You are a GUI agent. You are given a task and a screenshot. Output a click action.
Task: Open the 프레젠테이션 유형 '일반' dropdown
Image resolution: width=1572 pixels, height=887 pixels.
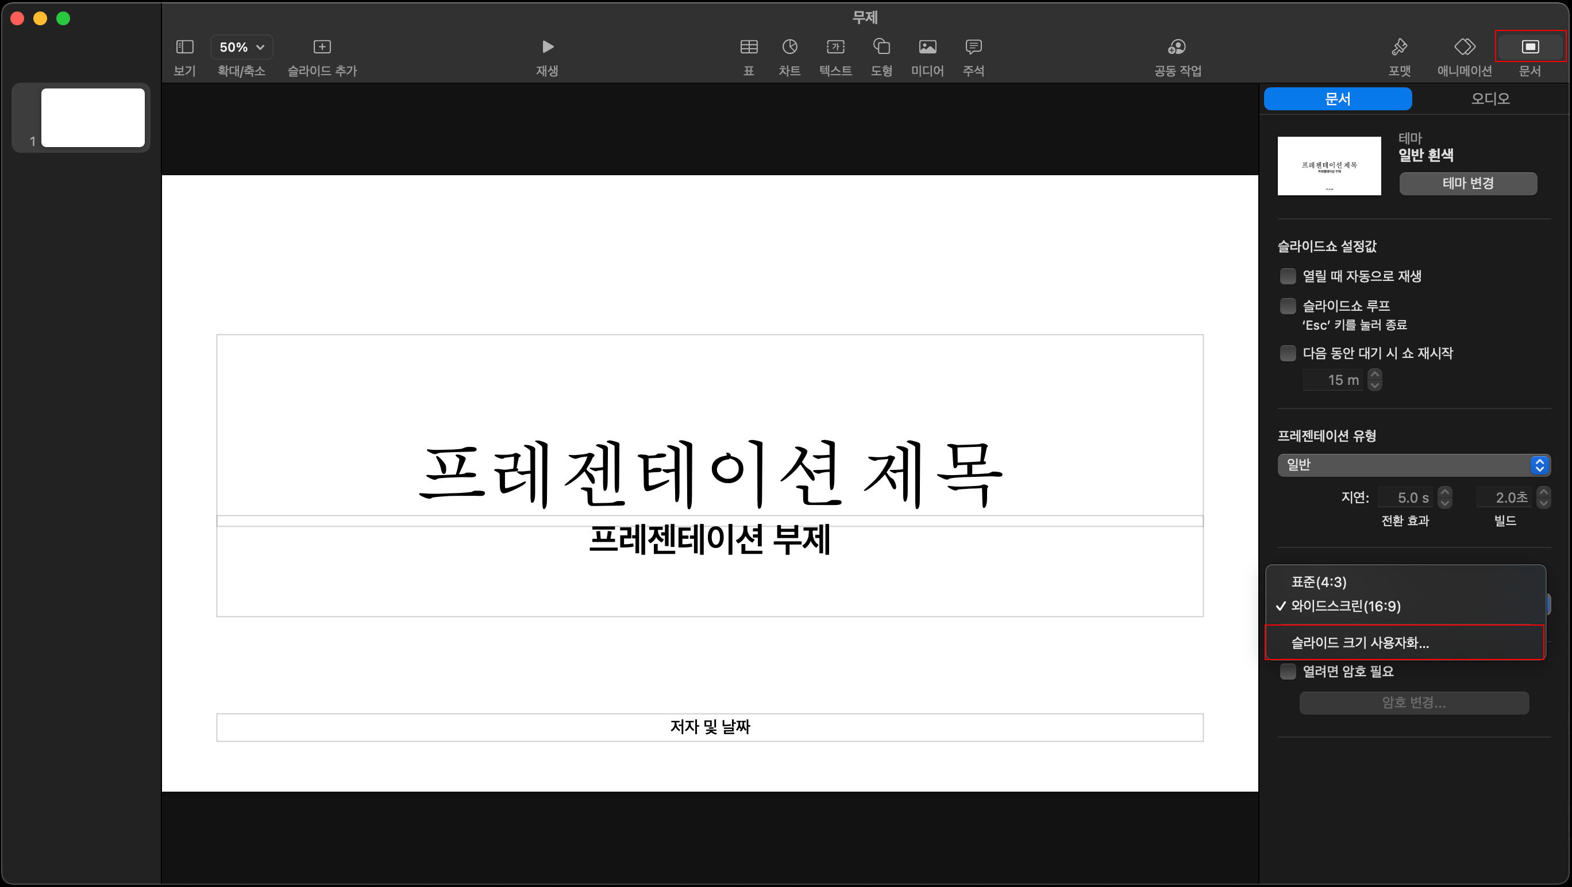(x=1413, y=465)
